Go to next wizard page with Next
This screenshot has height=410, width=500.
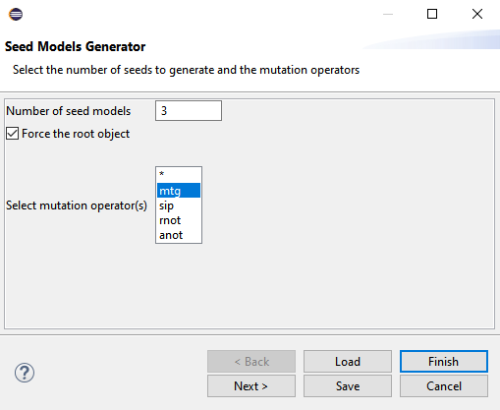click(251, 386)
